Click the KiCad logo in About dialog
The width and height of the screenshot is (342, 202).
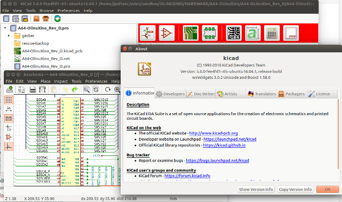tap(144, 69)
